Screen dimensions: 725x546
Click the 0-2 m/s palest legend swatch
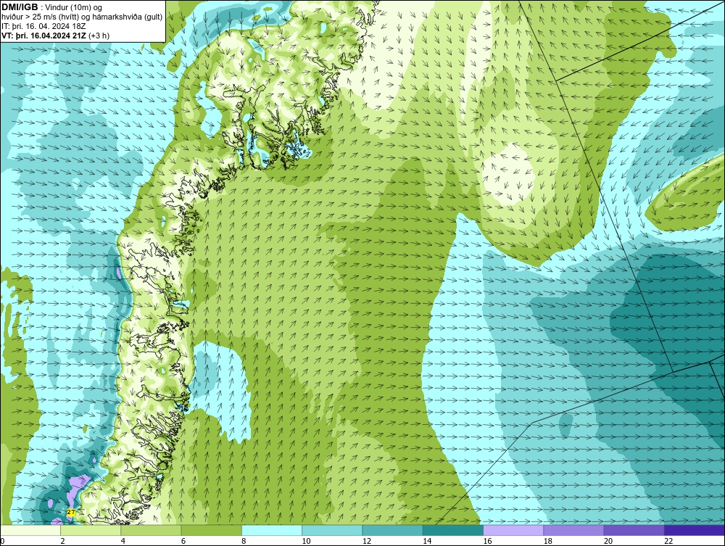[30, 530]
